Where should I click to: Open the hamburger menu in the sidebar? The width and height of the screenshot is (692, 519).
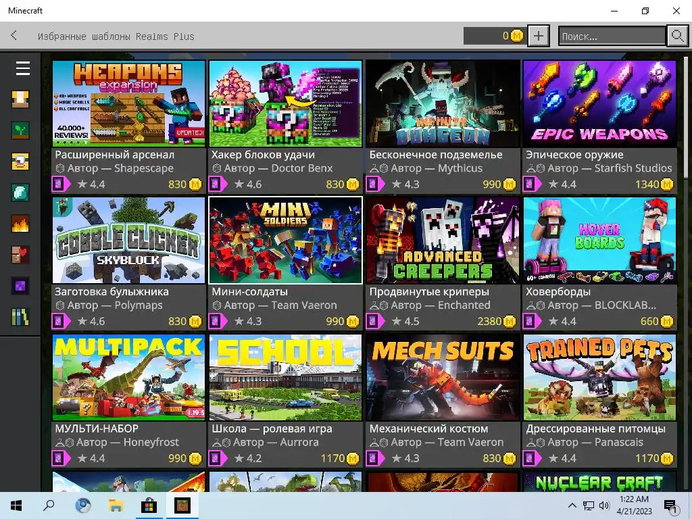click(x=22, y=68)
